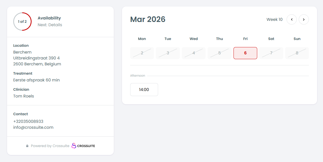Click the Week 10 label
The width and height of the screenshot is (323, 162).
[x=274, y=19]
